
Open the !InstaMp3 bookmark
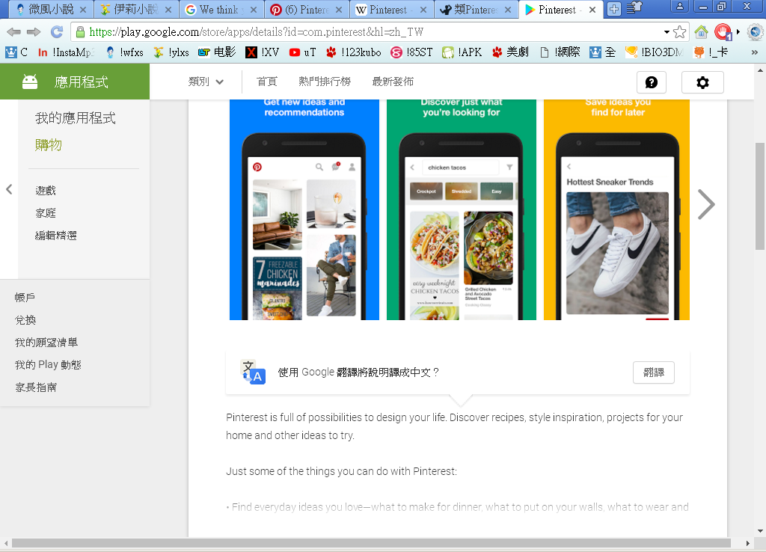pos(66,52)
